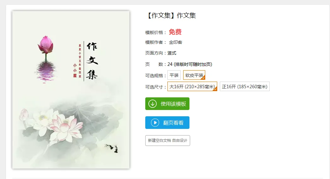The width and height of the screenshot is (330, 179).
Task: Click the small fish painting on the cover
Action: pos(111,148)
